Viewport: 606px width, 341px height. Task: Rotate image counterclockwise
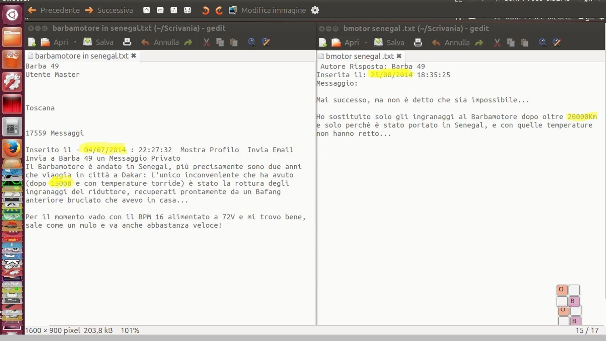coord(205,10)
